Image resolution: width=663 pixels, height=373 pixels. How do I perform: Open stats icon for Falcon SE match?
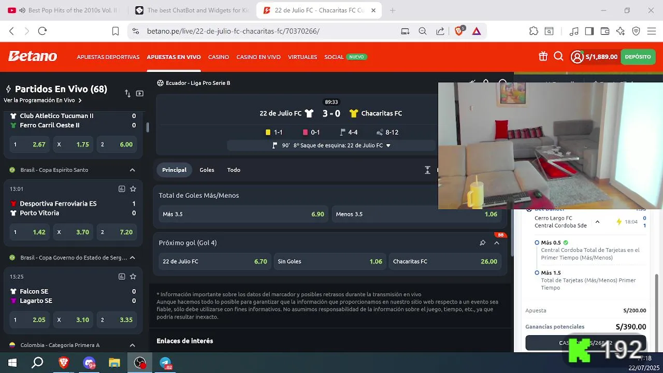(122, 277)
